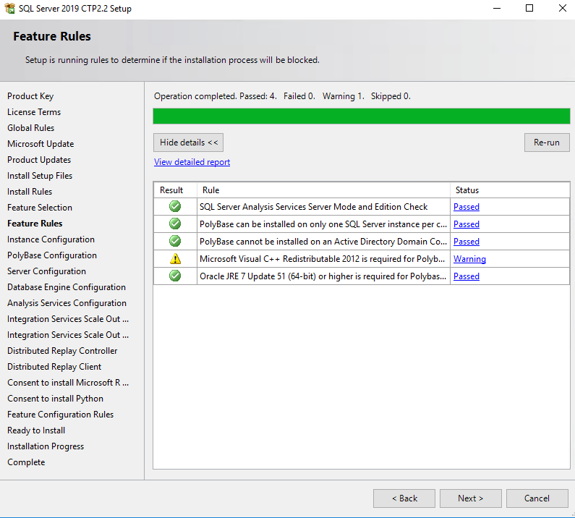Screen dimensions: 575x518
Task: Select the bold Feature Rules step in sidebar
Action: click(x=35, y=224)
